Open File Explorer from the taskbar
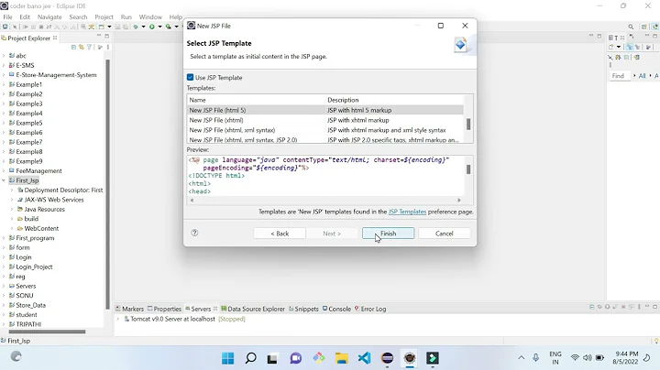The width and height of the screenshot is (660, 370). (341, 358)
